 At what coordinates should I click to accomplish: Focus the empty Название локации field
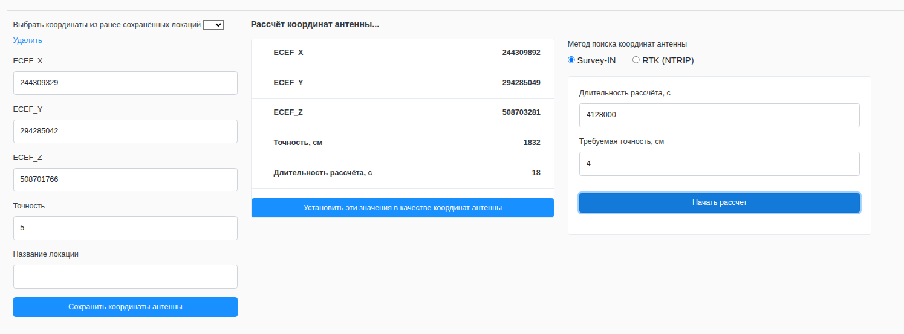point(125,276)
